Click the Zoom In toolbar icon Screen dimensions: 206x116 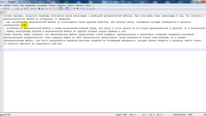[47, 9]
